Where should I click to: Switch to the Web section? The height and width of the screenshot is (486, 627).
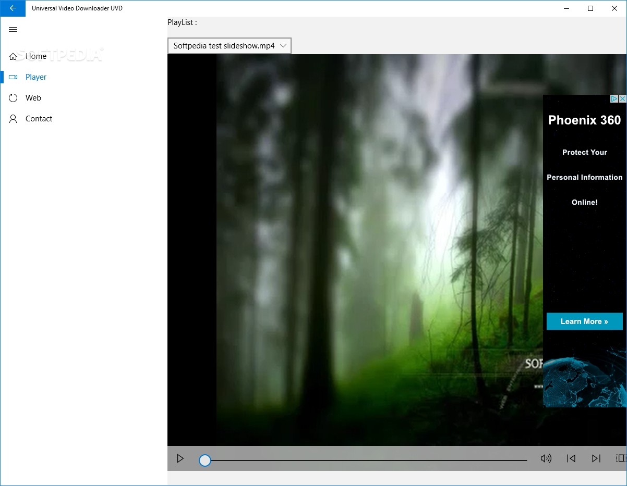coord(83,98)
